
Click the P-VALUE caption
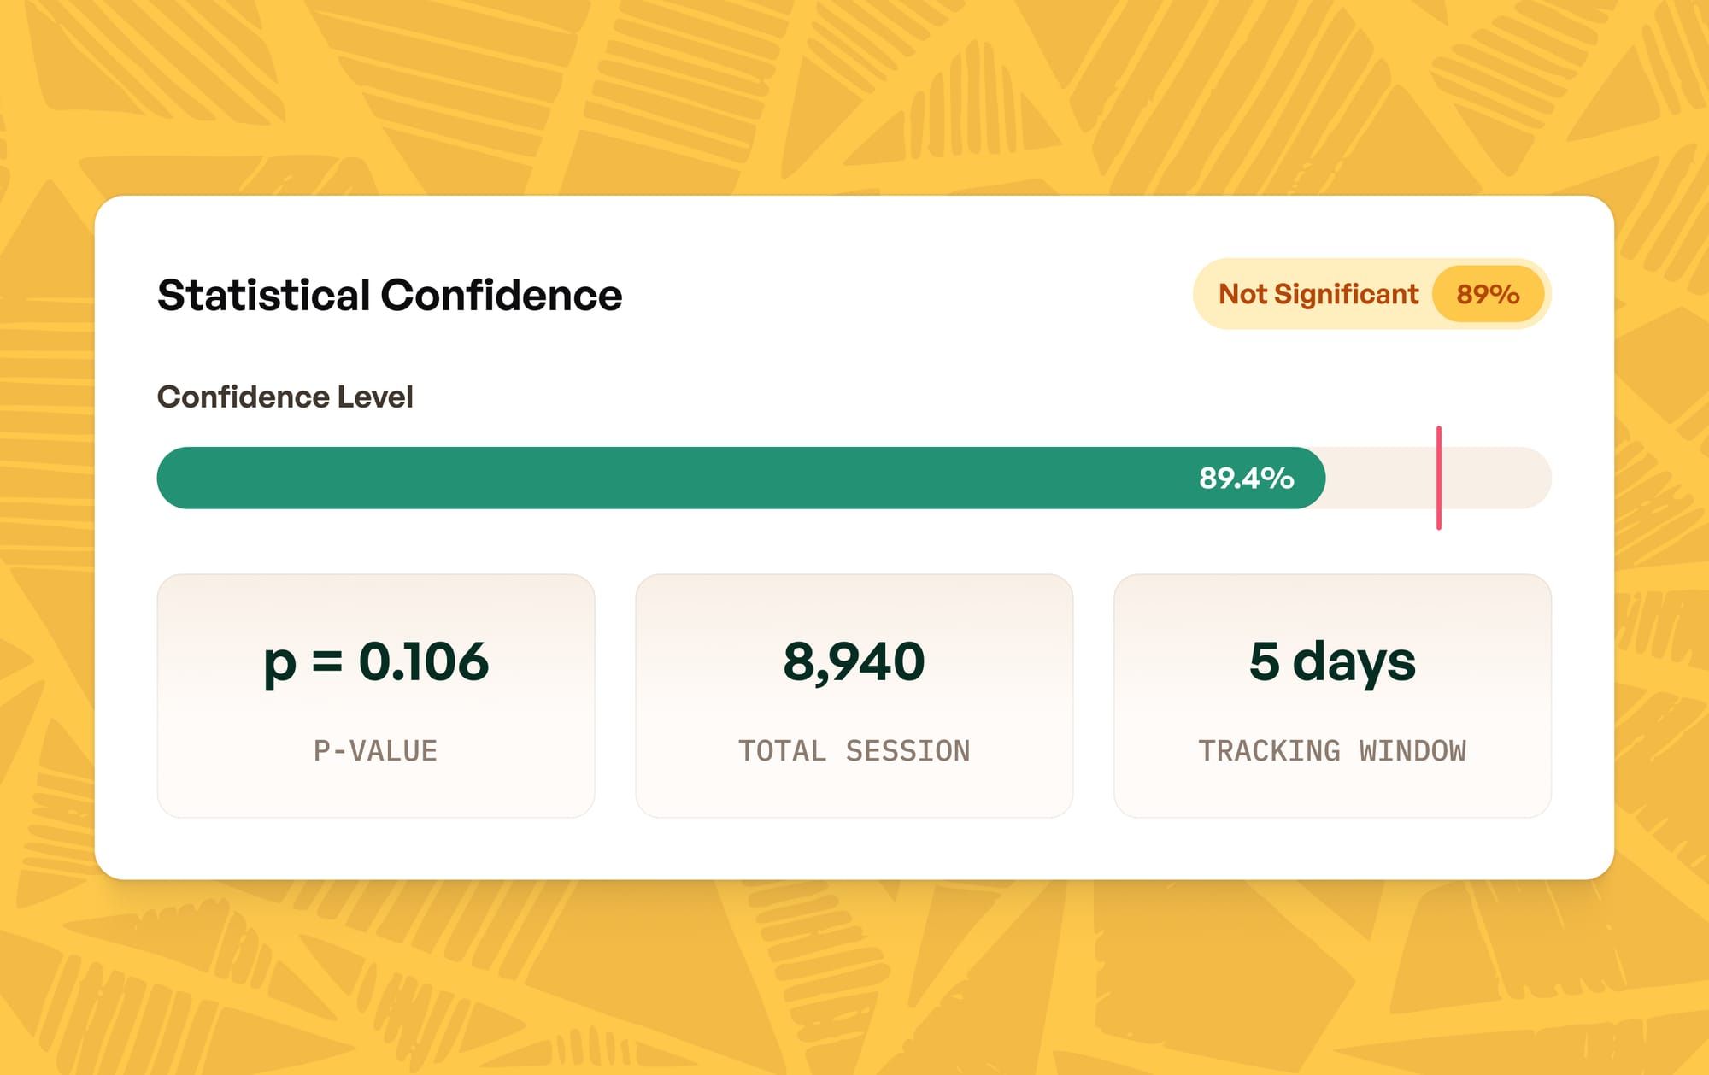tap(376, 750)
